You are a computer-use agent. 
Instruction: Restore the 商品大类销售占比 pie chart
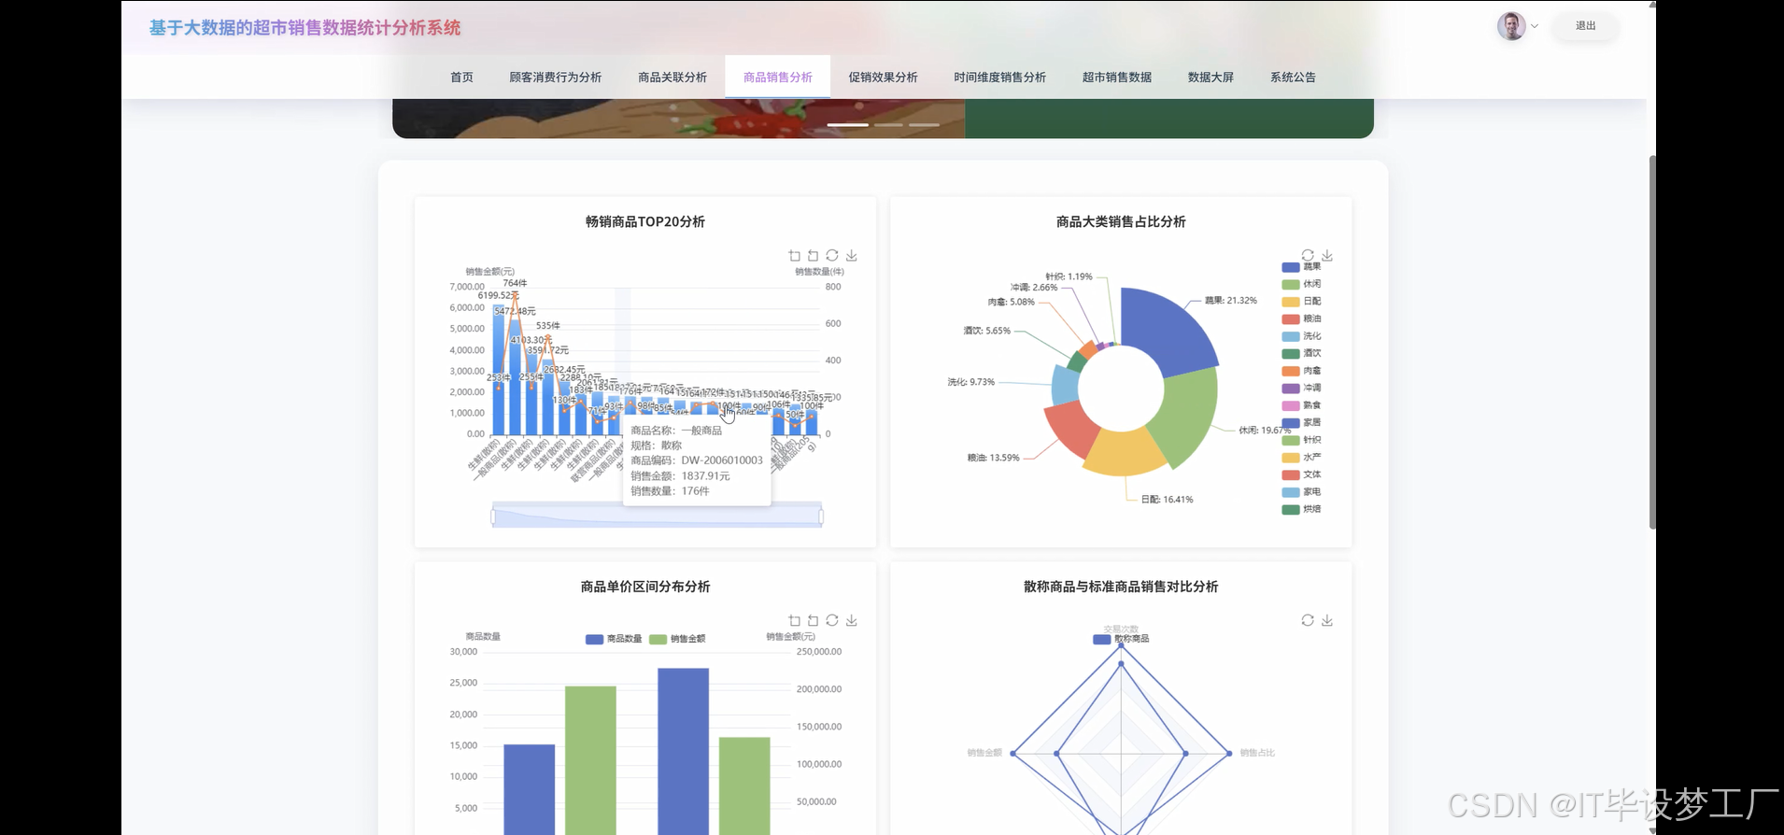click(x=1308, y=256)
